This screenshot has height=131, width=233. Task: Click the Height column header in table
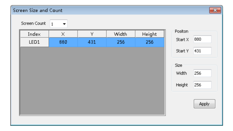coord(149,34)
